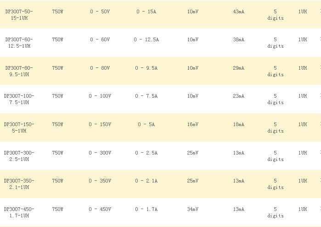The image size is (321, 227).
Task: Open the DP3007-150-5-1UH model entry
Action: [x=19, y=127]
